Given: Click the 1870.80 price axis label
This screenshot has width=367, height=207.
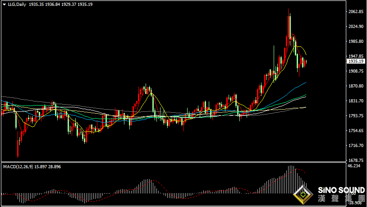Looking at the screenshot, I should click(356, 86).
